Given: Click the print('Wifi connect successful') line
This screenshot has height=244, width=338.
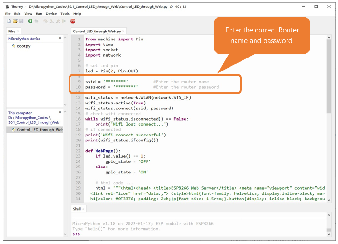Looking at the screenshot, I should click(x=126, y=135).
